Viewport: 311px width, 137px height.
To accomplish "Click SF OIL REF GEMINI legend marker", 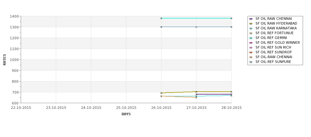I will (x=251, y=38).
